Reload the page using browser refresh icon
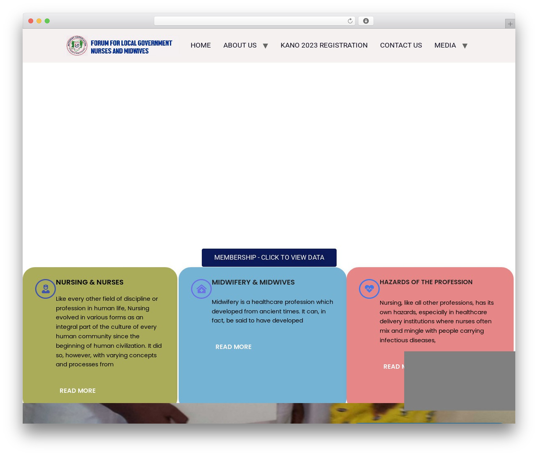Screen dimensions: 538x456 350,21
